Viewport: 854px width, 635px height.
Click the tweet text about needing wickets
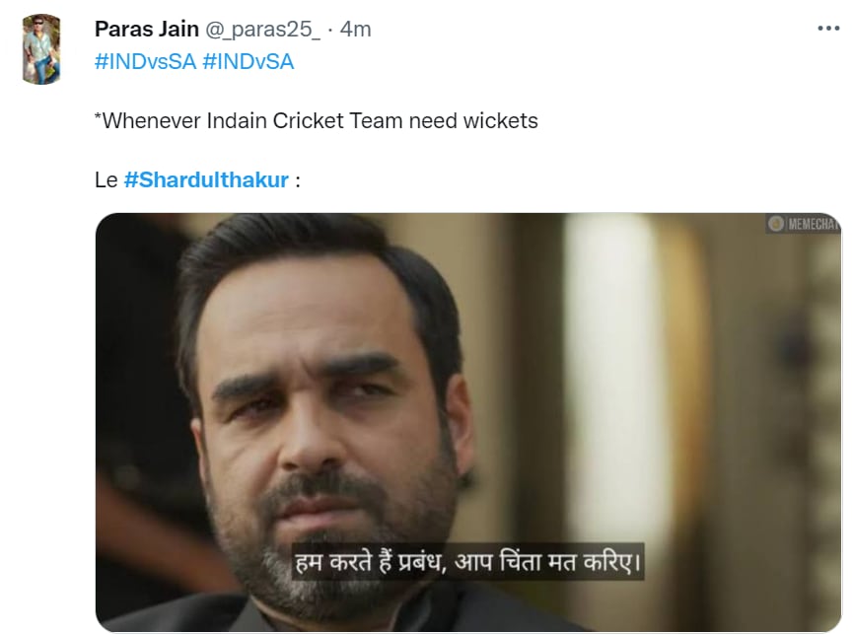point(316,121)
